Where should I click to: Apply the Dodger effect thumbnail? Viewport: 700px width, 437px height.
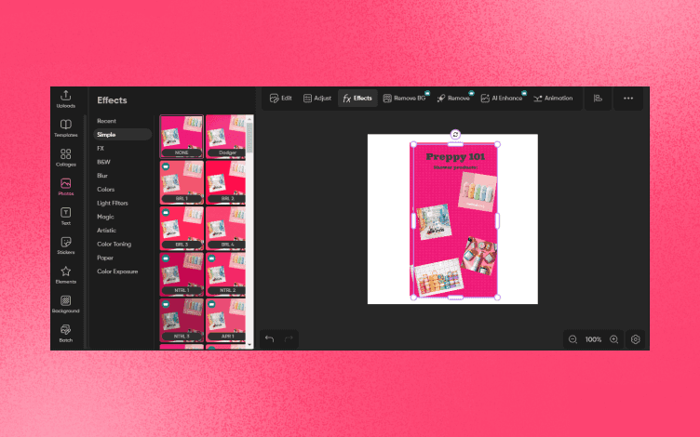pyautogui.click(x=225, y=137)
